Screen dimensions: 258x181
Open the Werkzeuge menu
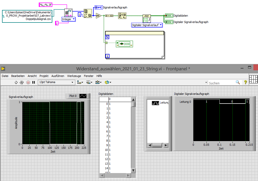(74, 76)
